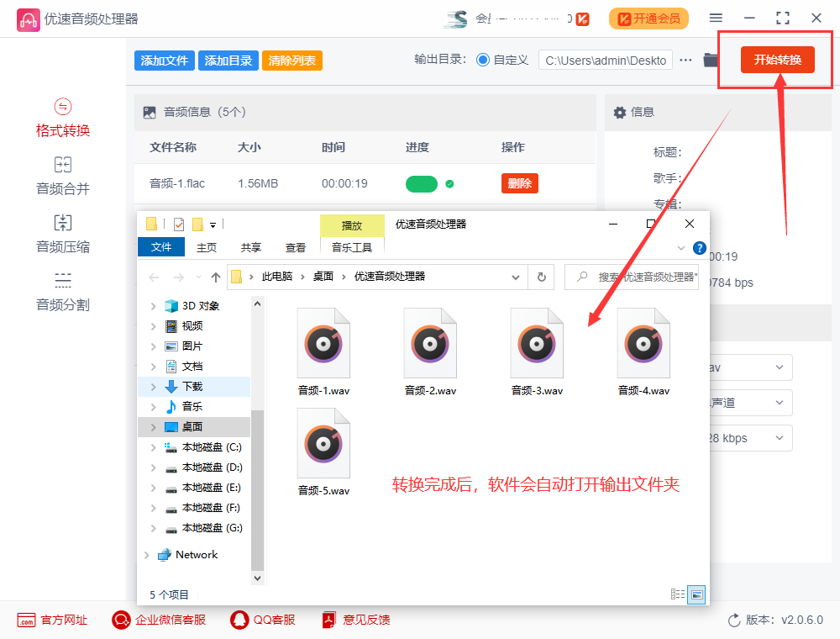This screenshot has height=639, width=840.
Task: Click the 开始转换 convert button
Action: point(777,60)
